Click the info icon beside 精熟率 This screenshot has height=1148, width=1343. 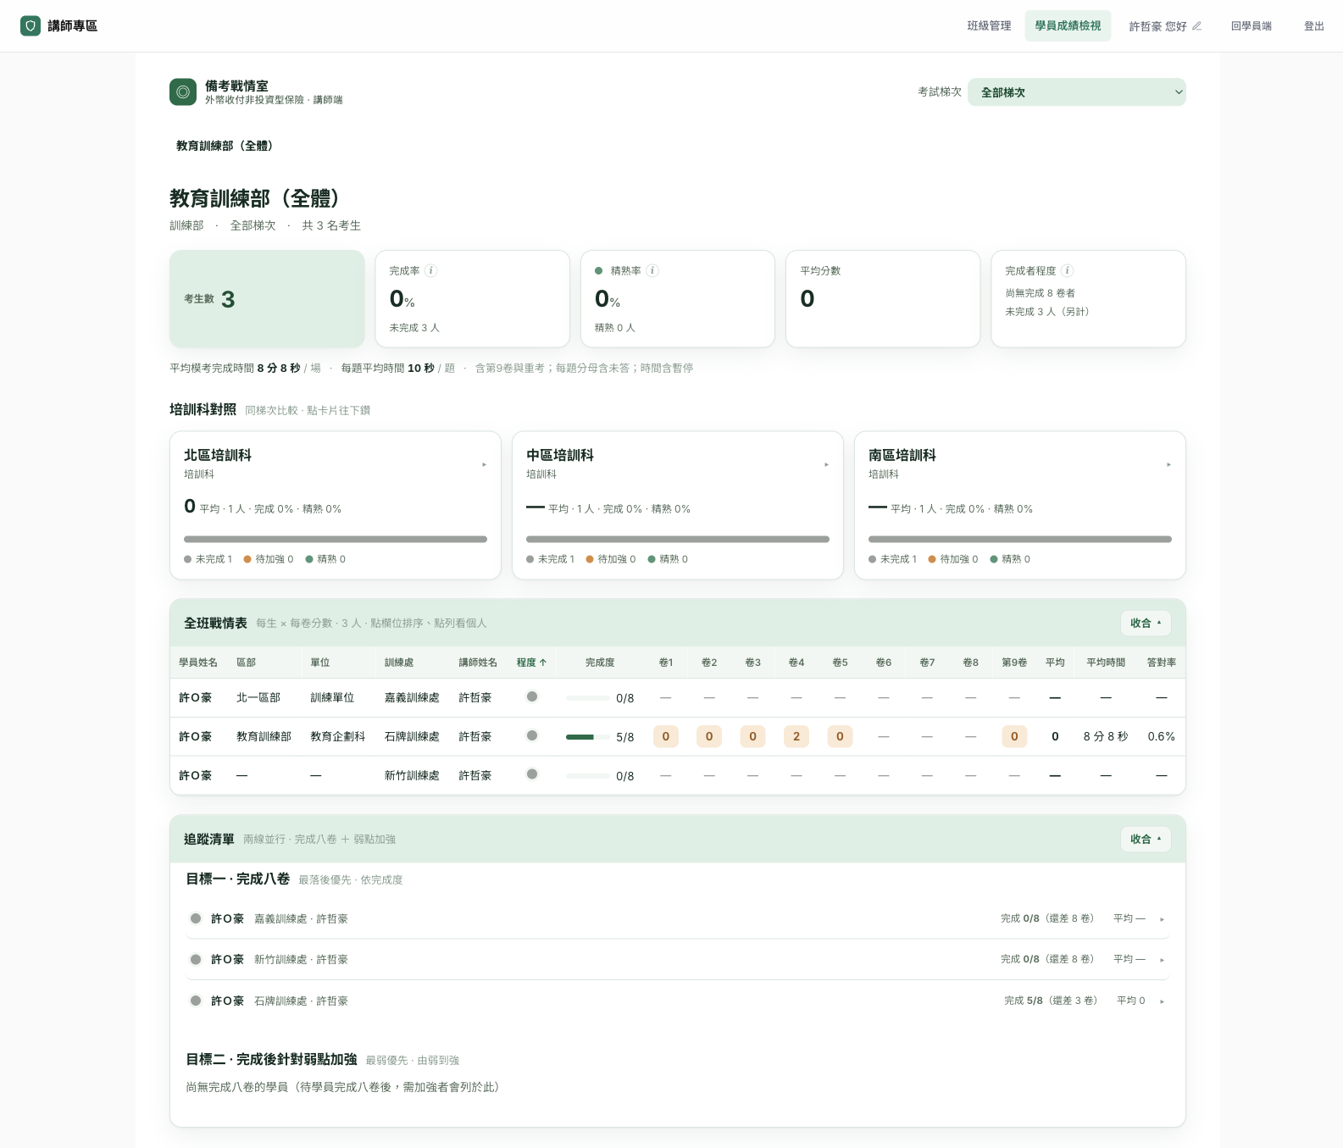point(652,271)
